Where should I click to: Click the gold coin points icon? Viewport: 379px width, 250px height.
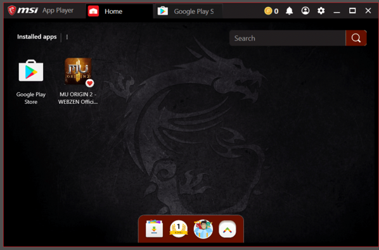268,11
